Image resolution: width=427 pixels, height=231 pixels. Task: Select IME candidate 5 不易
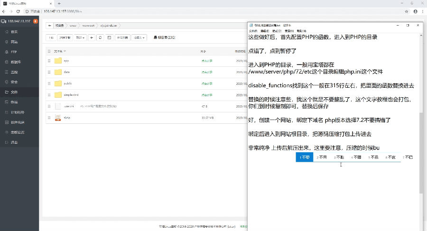tap(373, 157)
